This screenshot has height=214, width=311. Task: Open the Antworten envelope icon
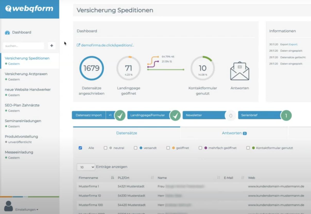240,71
